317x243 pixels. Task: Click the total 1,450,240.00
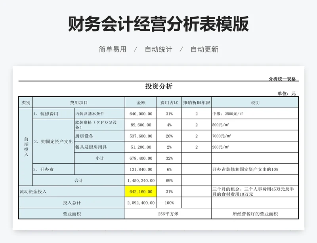pos(141,180)
